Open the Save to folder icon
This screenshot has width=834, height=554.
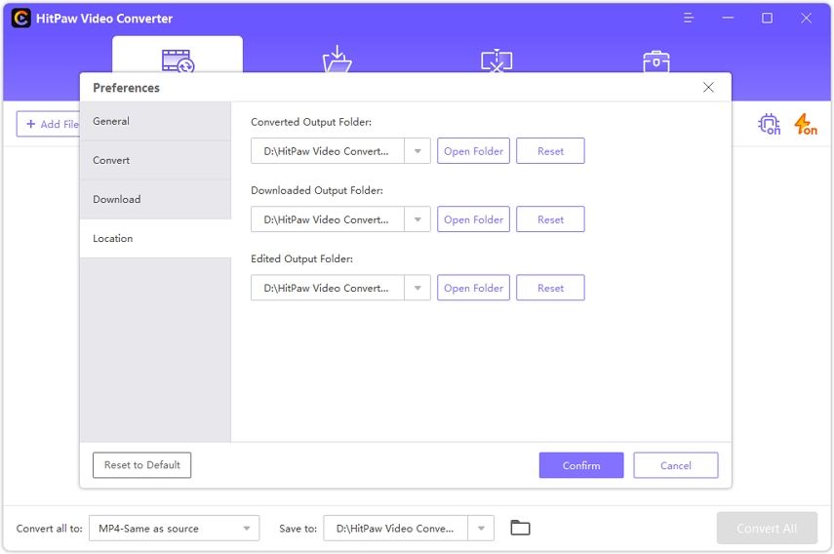coord(520,528)
